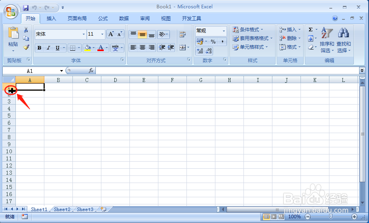This screenshot has width=369, height=223.
Task: Click the Cut scissors icon
Action: (26, 30)
